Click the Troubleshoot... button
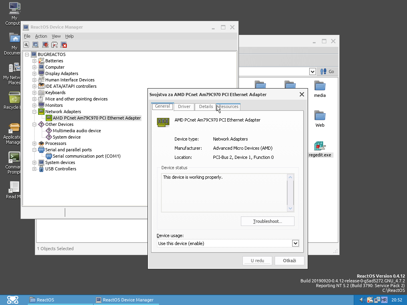 (x=267, y=221)
